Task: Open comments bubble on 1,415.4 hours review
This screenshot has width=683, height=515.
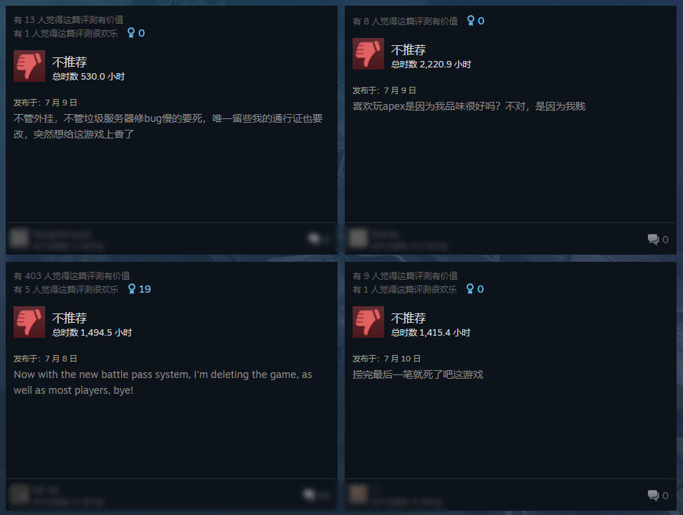Action: (653, 495)
